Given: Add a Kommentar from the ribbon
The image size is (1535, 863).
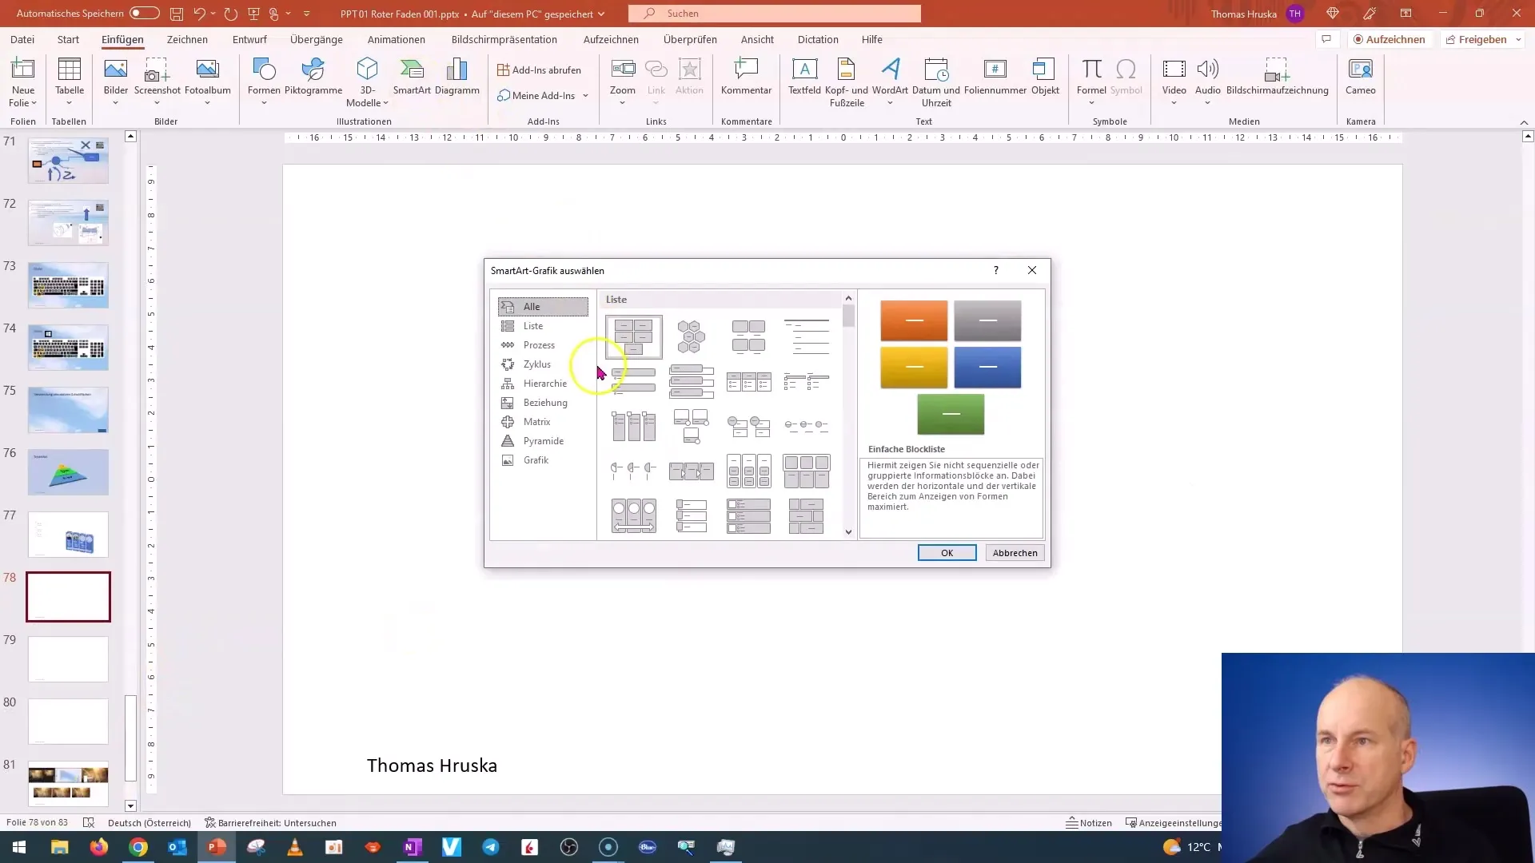Looking at the screenshot, I should 746,78.
